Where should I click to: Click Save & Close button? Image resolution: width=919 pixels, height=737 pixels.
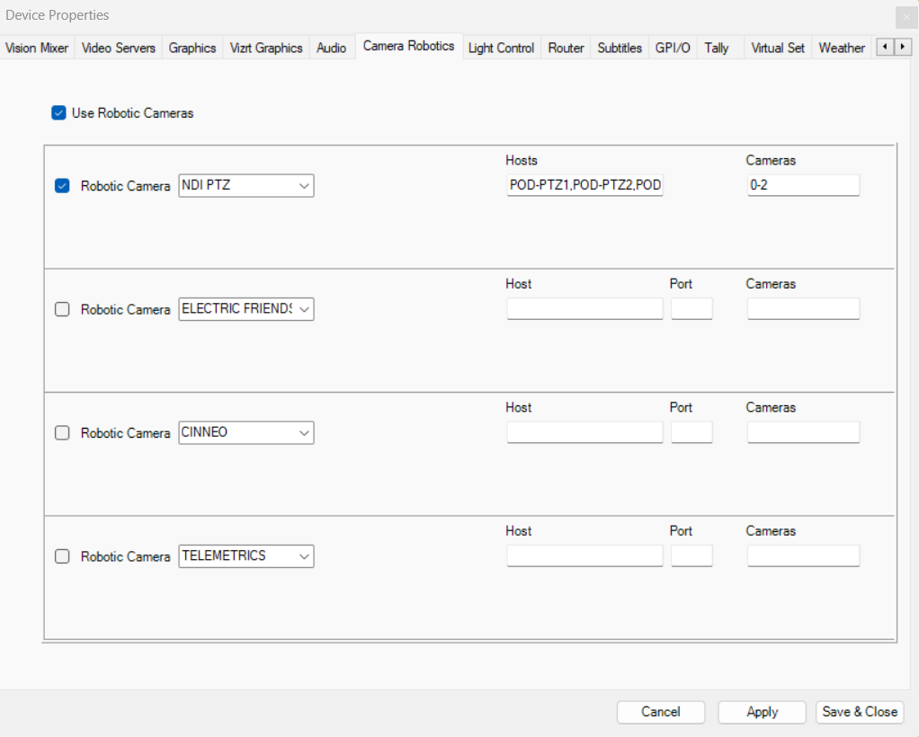(859, 712)
